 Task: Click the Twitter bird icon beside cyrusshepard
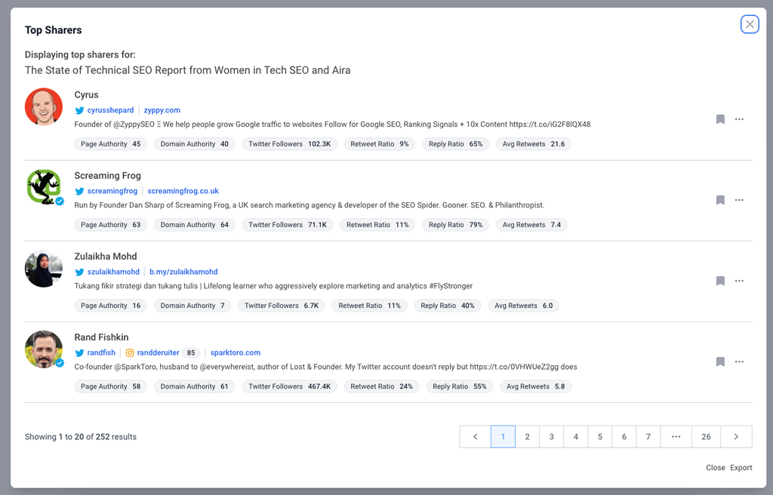(x=79, y=110)
